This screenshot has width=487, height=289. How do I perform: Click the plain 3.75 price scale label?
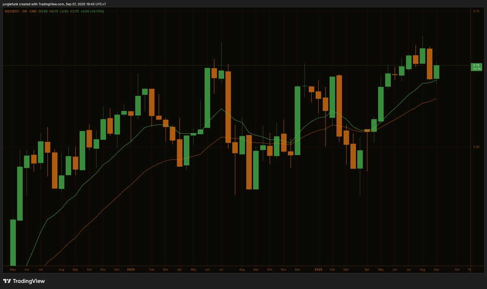tap(476, 11)
